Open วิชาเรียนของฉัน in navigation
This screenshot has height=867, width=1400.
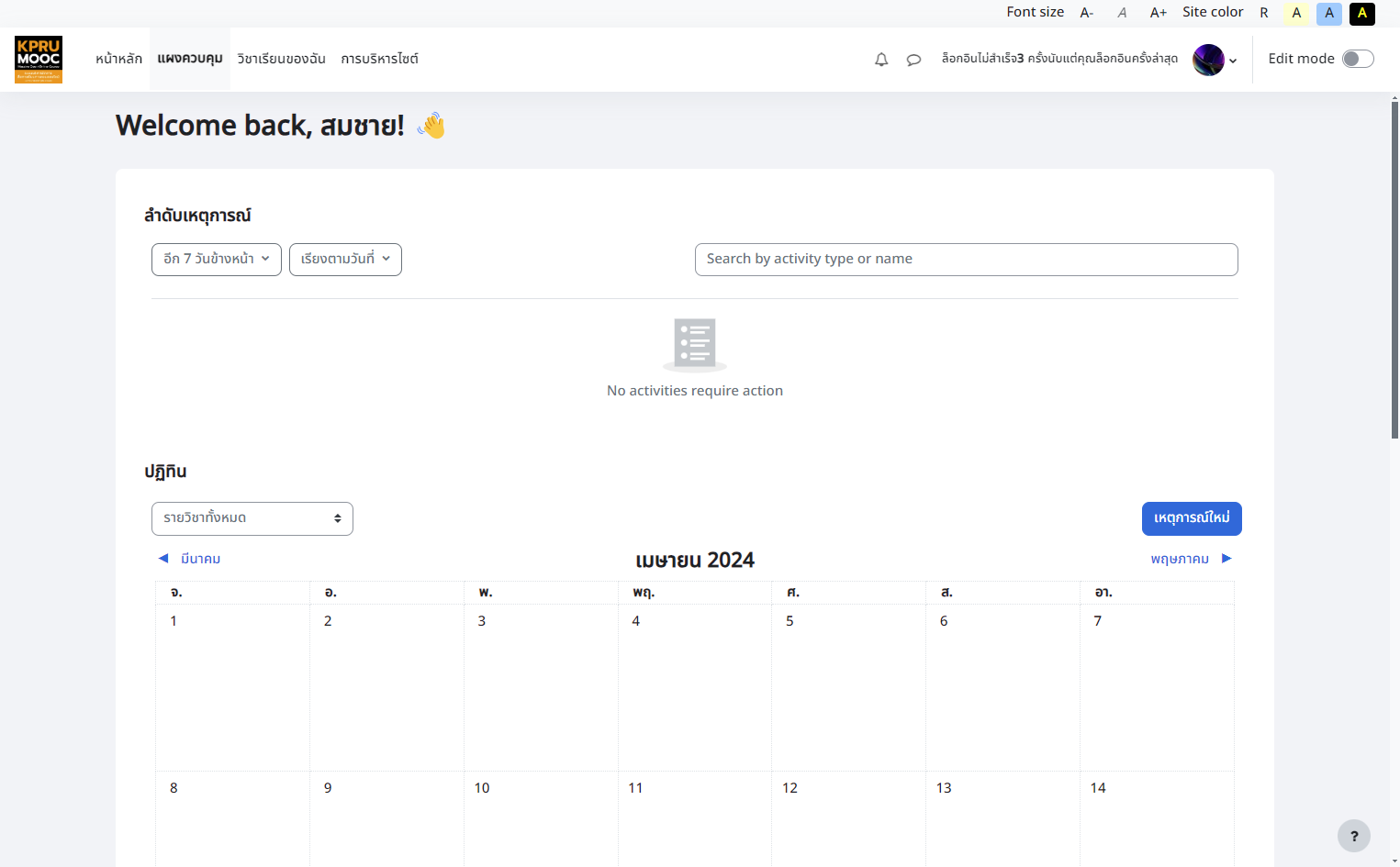(x=281, y=59)
